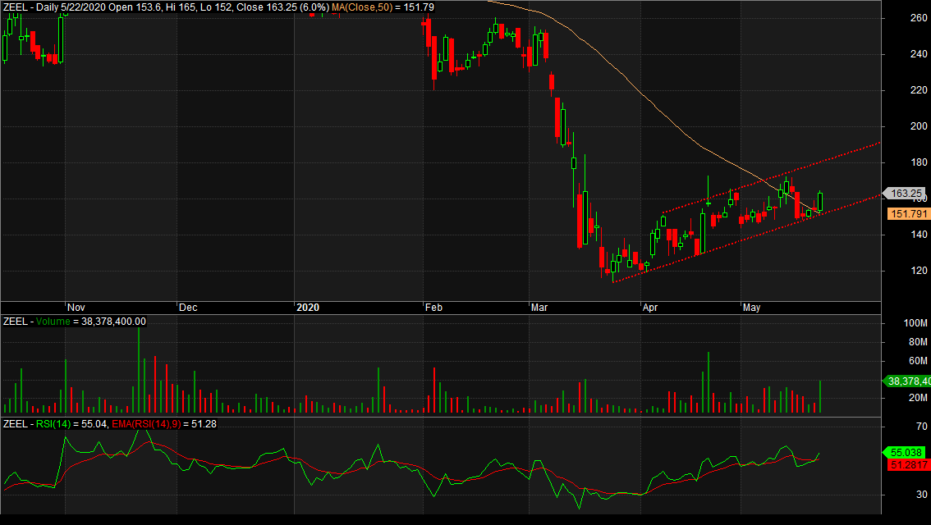Click the latest green volume bar
The image size is (931, 525).
[820, 396]
